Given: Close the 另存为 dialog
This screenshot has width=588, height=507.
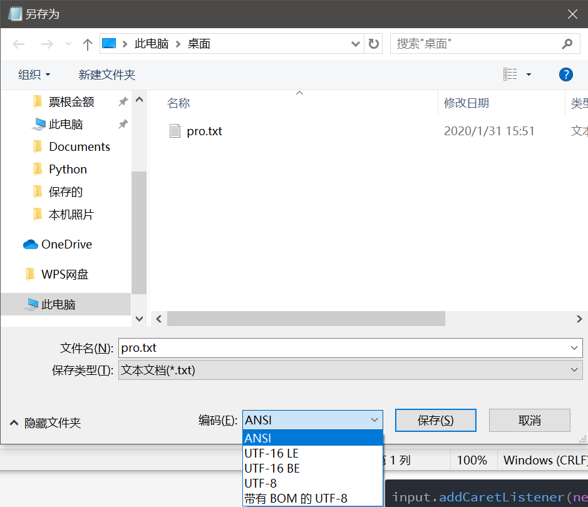Looking at the screenshot, I should pyautogui.click(x=572, y=14).
